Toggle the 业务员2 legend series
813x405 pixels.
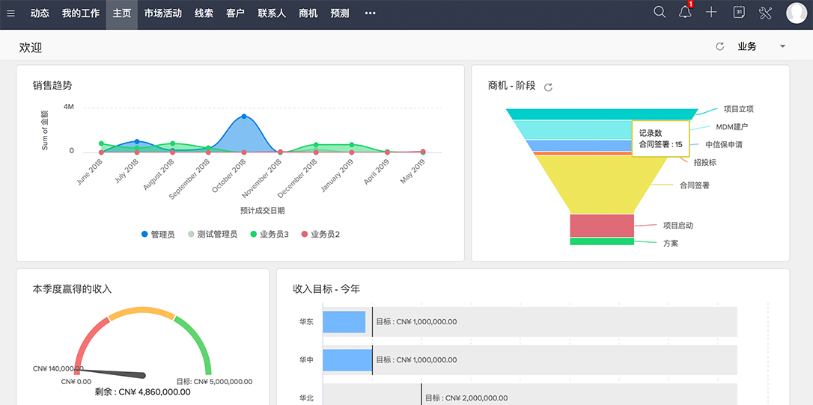click(x=320, y=235)
